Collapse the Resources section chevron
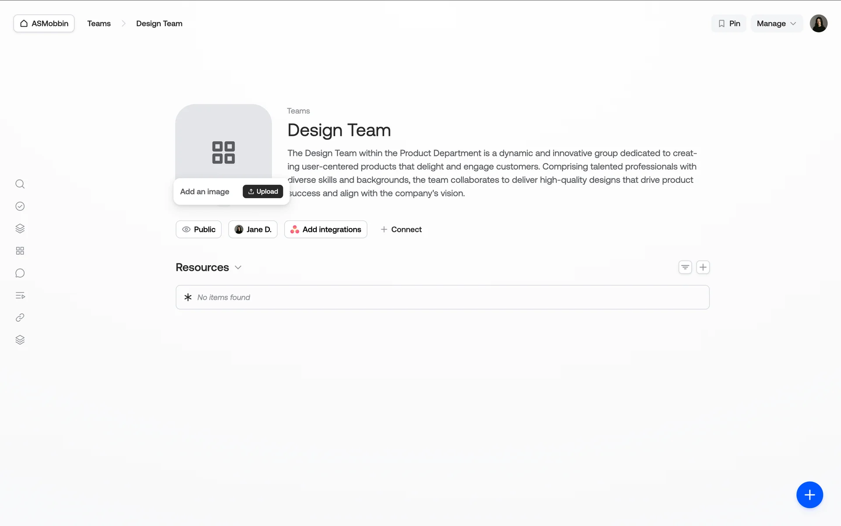The height and width of the screenshot is (526, 841). [x=238, y=267]
